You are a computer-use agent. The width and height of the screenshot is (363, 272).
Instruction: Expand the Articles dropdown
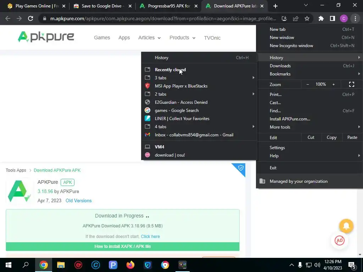coord(149,38)
